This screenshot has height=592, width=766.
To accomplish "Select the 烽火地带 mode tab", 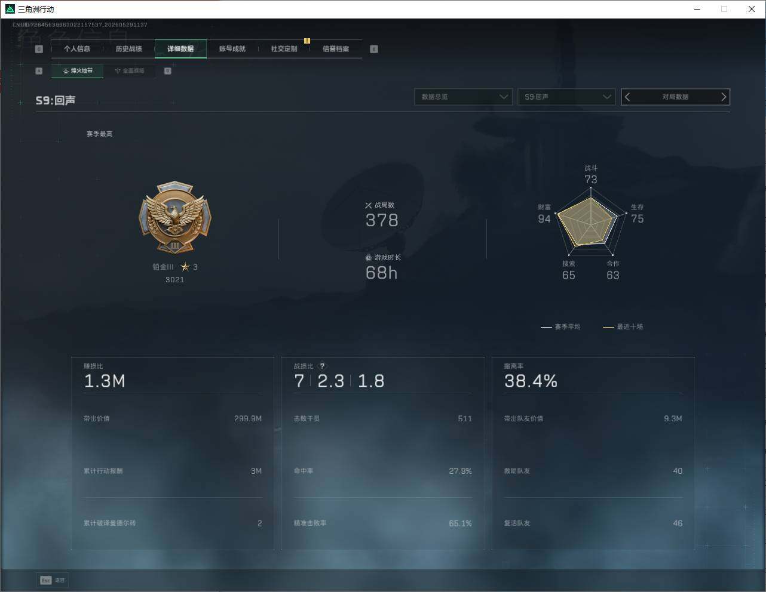I will point(78,71).
